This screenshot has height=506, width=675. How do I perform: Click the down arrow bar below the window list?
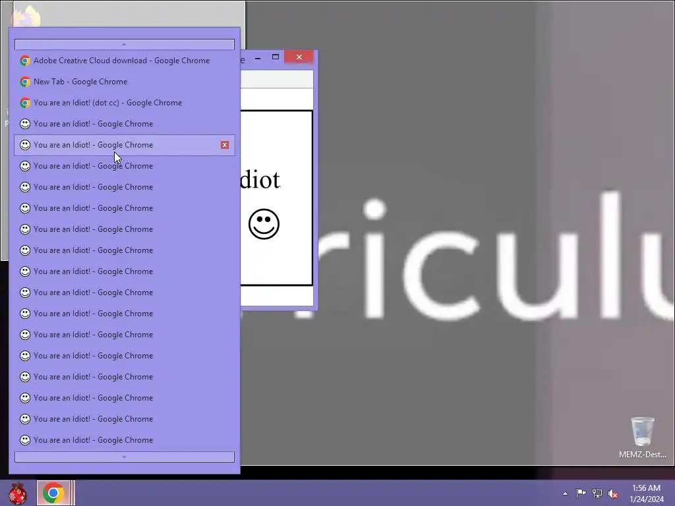[125, 457]
